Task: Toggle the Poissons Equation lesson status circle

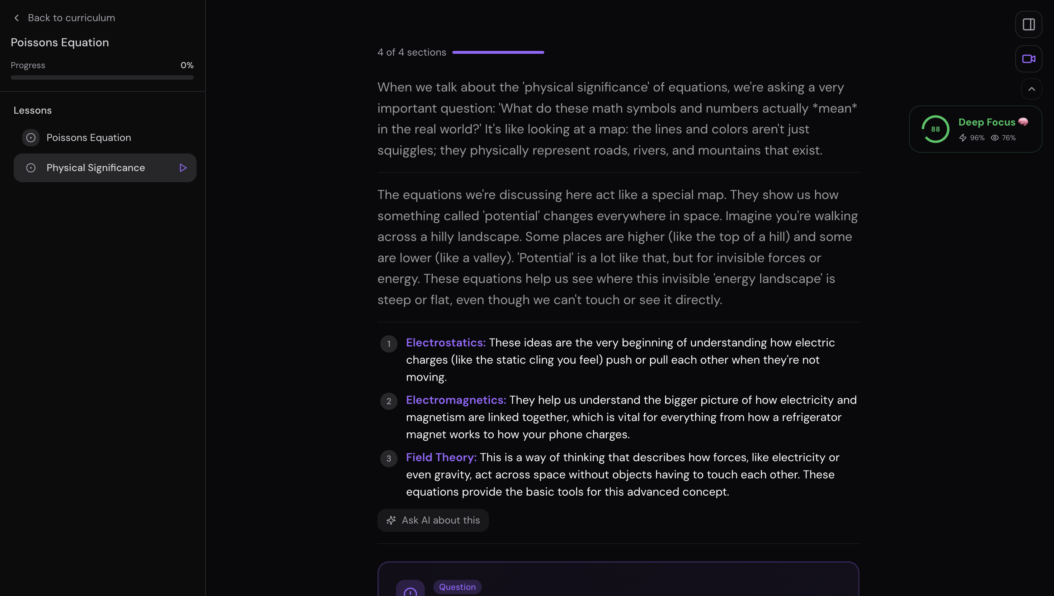Action: tap(31, 138)
